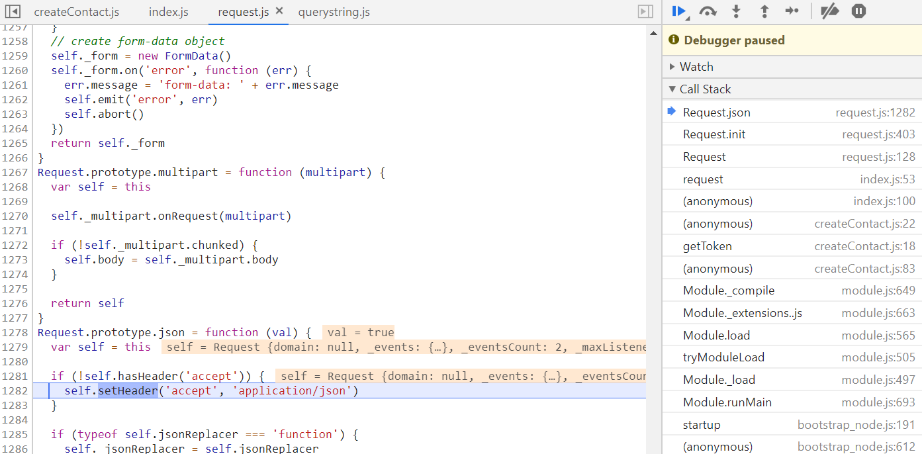Close the request.js tab
Image resolution: width=922 pixels, height=454 pixels.
(279, 11)
